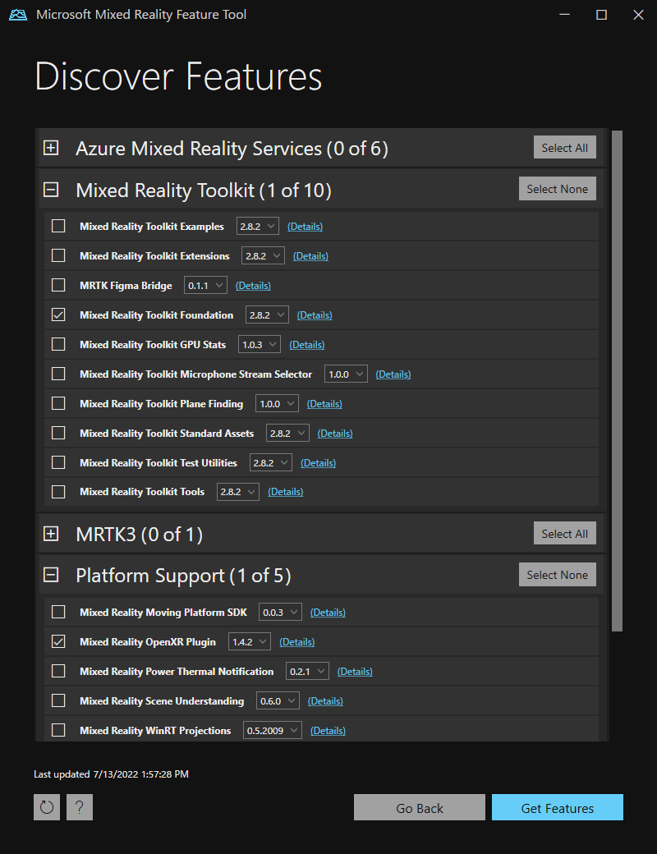Open help with the question mark icon

click(80, 807)
